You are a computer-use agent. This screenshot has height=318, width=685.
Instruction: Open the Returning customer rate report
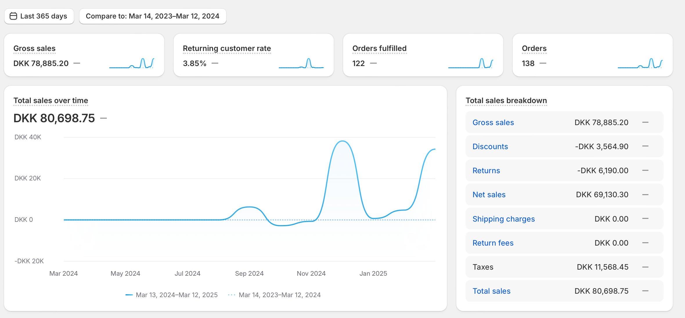(227, 48)
